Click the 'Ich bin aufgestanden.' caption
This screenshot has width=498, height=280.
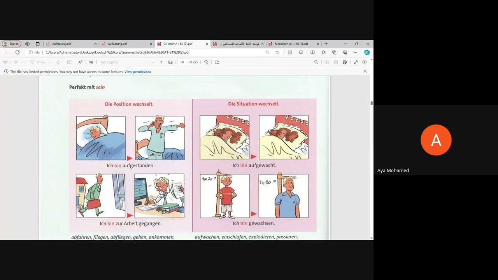pos(130,165)
